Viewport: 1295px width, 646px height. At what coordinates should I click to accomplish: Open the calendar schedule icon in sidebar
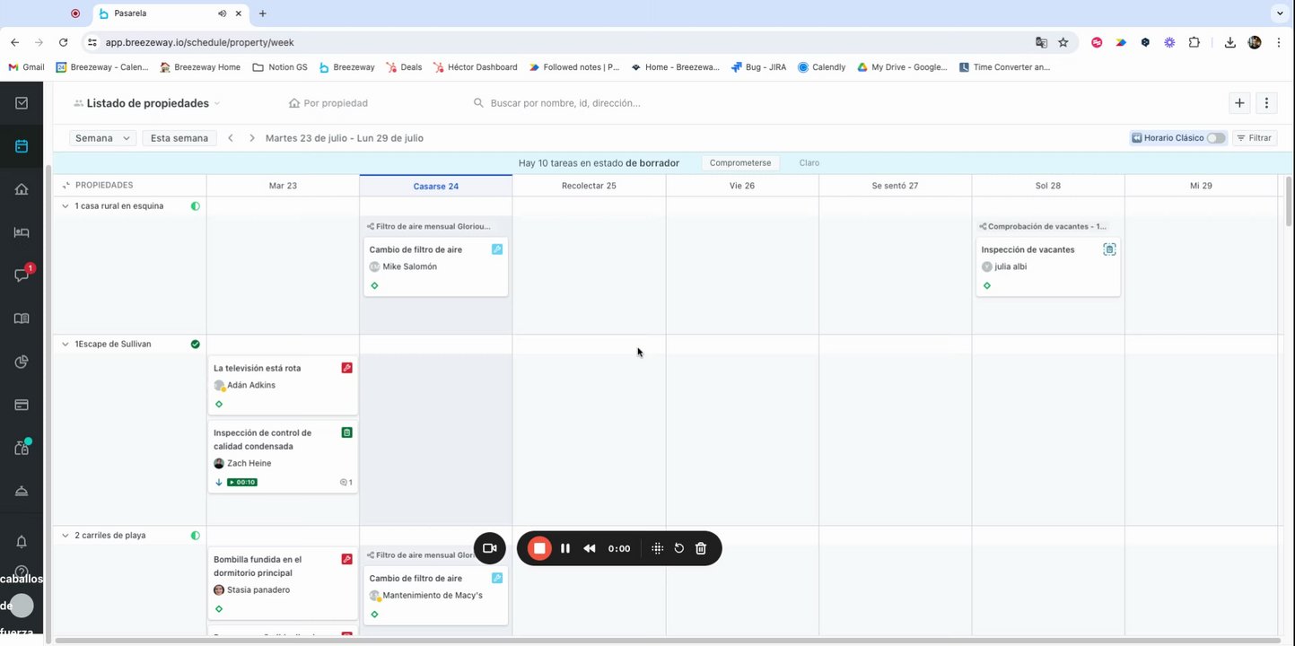click(x=22, y=146)
